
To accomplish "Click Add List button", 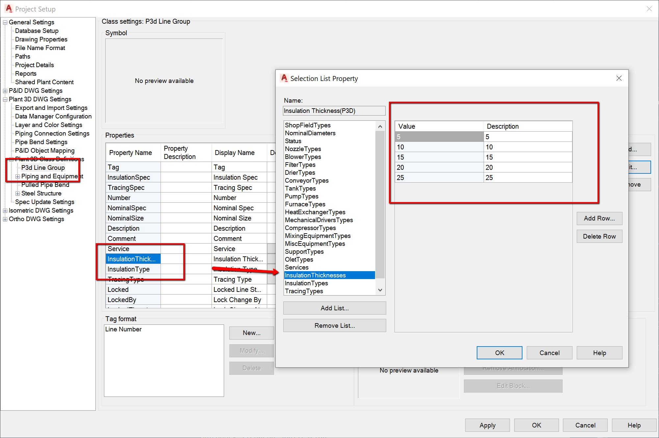I will 334,308.
